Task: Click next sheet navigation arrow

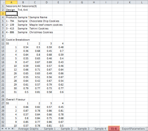Action: [9, 129]
